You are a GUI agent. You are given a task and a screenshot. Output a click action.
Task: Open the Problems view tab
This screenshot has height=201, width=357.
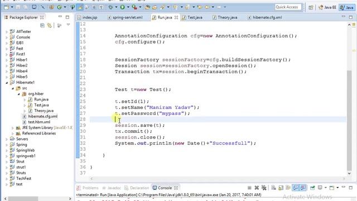(x=88, y=188)
